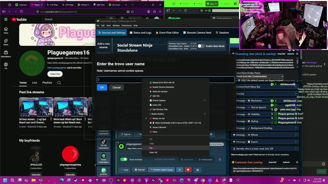Select Standard connection mode
Viewport: 328px width, 184px height.
(x=187, y=159)
